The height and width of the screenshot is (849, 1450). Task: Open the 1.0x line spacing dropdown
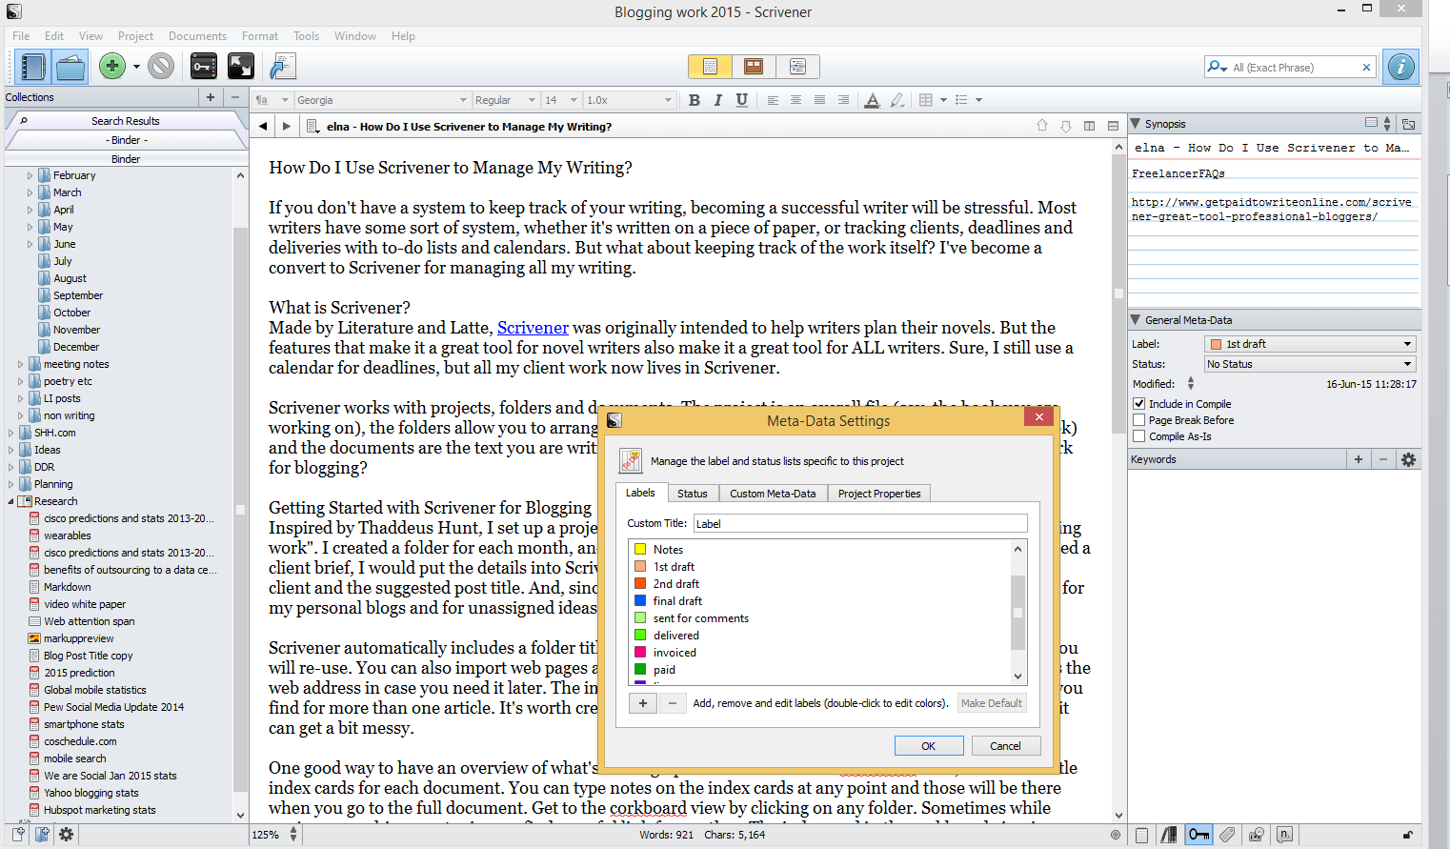(x=629, y=100)
